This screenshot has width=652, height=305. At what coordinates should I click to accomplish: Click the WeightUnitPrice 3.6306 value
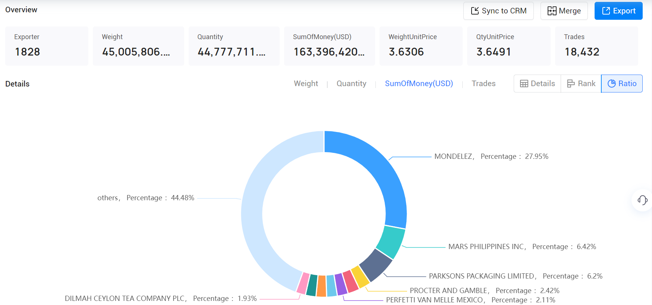pos(406,52)
